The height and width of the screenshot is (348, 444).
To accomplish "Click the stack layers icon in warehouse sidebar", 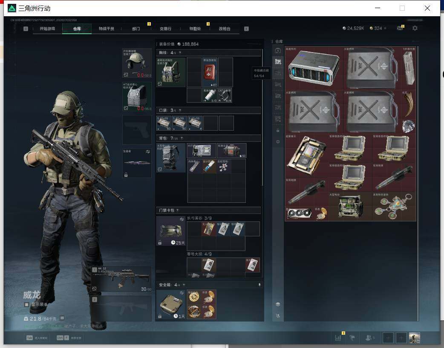I will pos(278,304).
